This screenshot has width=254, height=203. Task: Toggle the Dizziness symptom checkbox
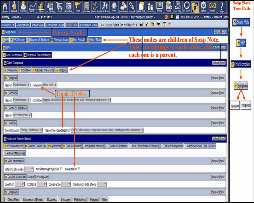46,199
